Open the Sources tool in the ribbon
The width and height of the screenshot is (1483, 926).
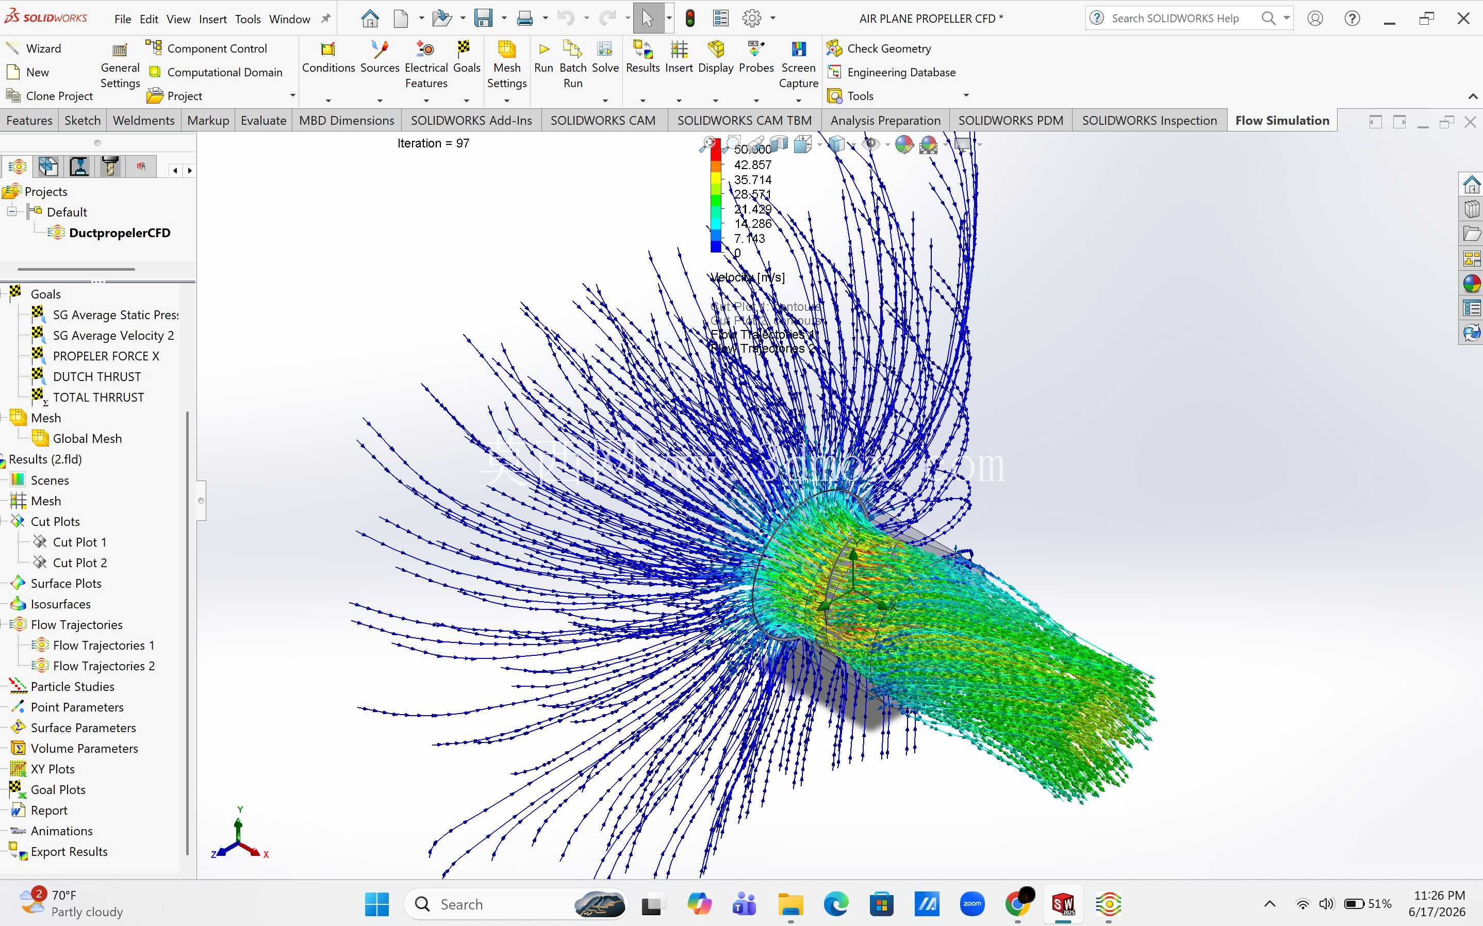pyautogui.click(x=380, y=59)
